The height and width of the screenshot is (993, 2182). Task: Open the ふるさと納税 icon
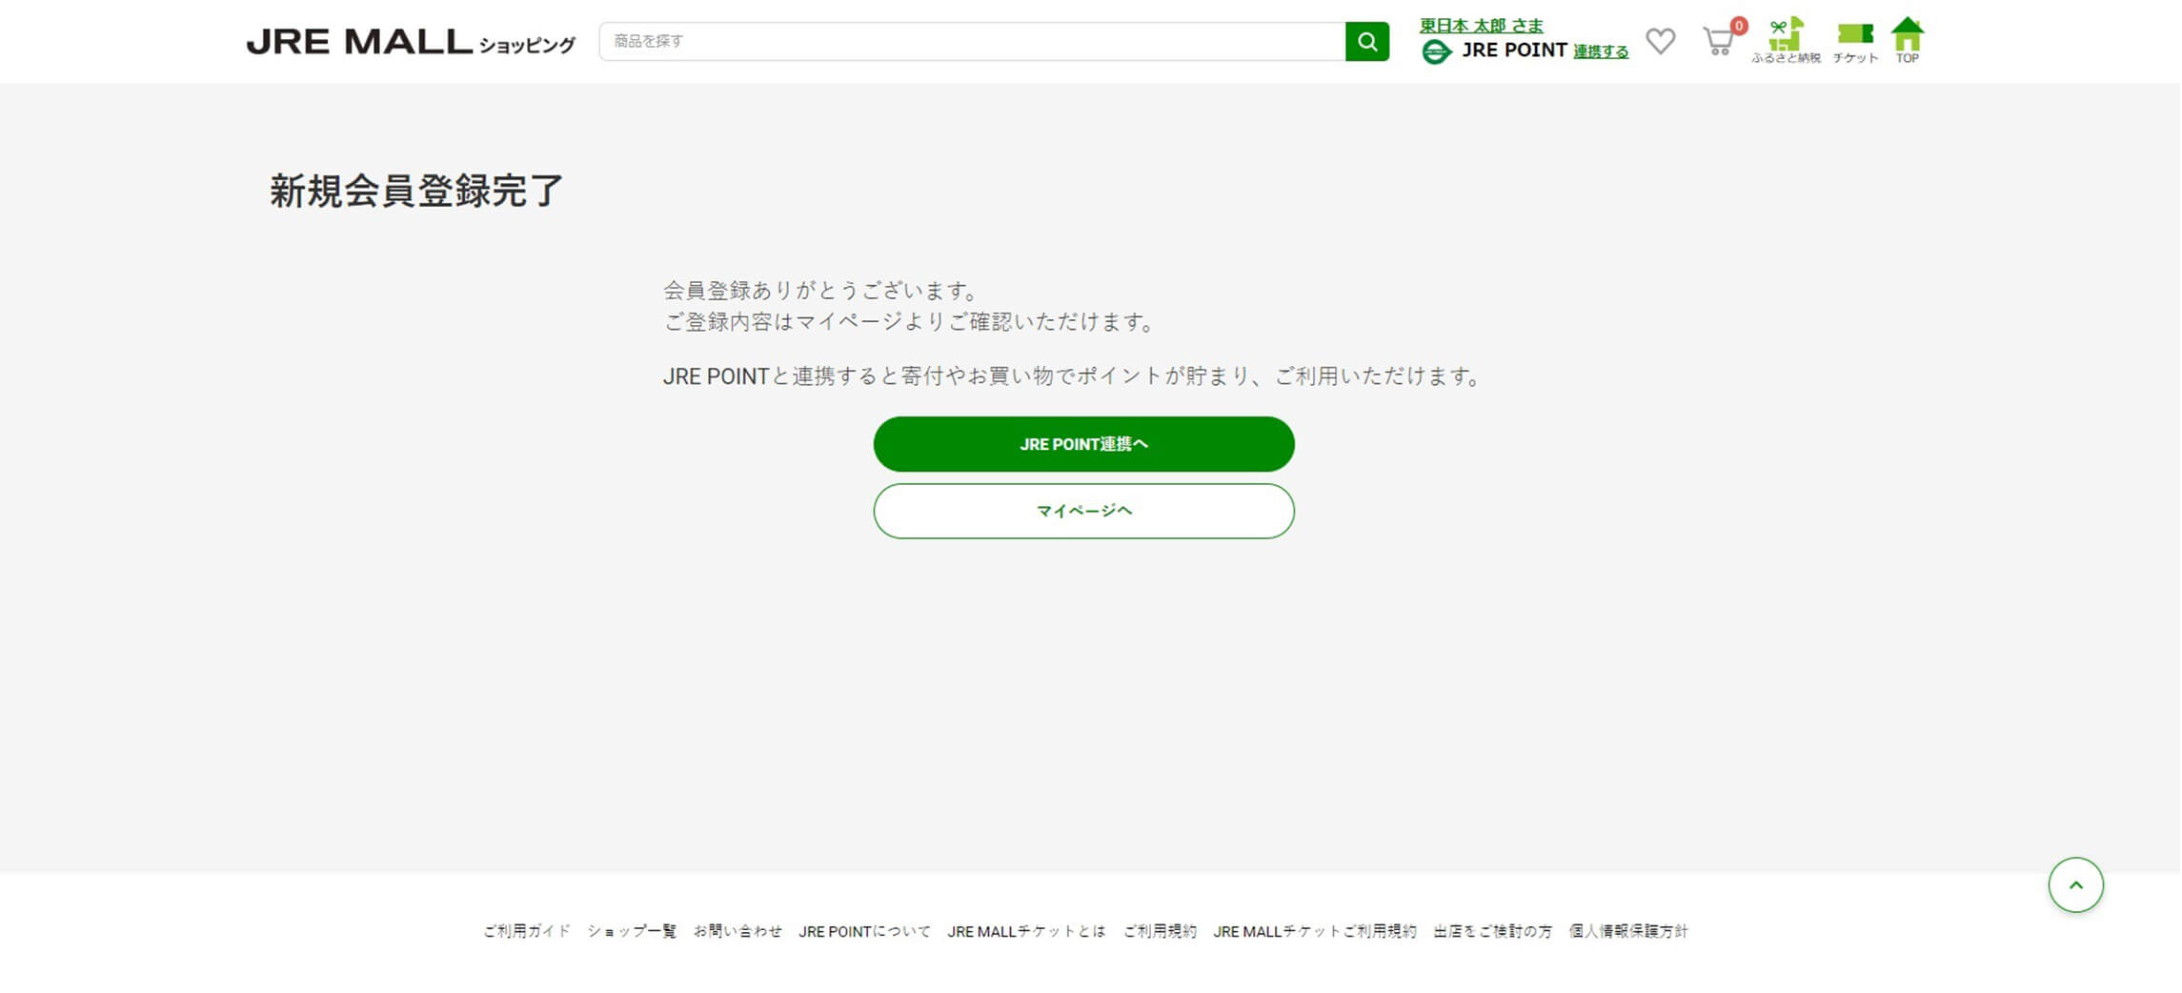point(1786,40)
